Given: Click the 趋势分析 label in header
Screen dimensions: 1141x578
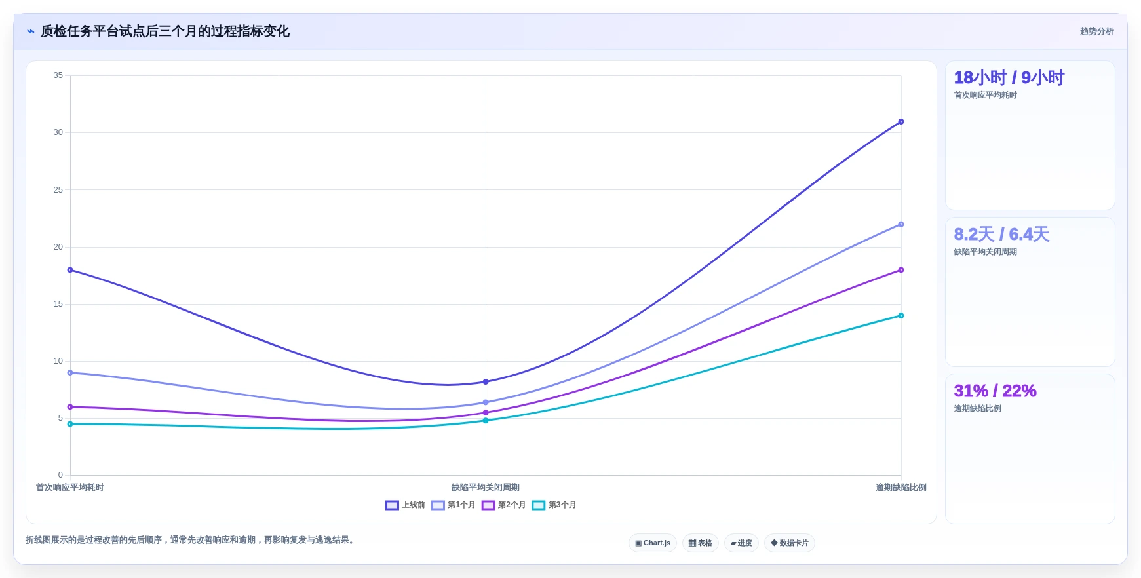Looking at the screenshot, I should pos(1096,31).
